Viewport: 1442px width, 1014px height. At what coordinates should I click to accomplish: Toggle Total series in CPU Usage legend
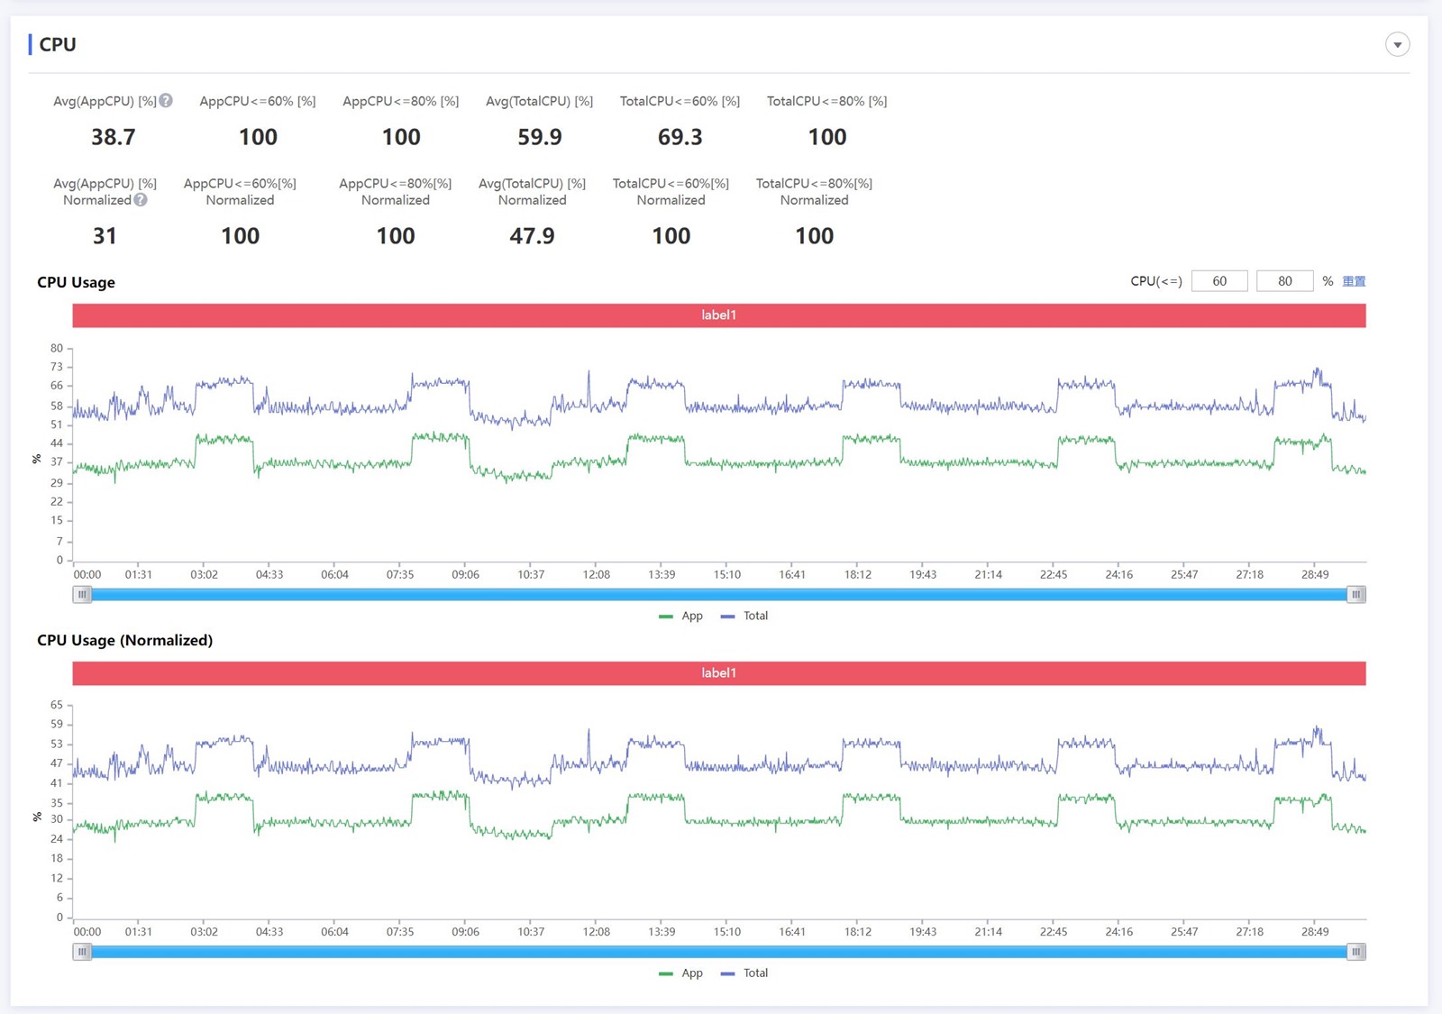coord(745,617)
